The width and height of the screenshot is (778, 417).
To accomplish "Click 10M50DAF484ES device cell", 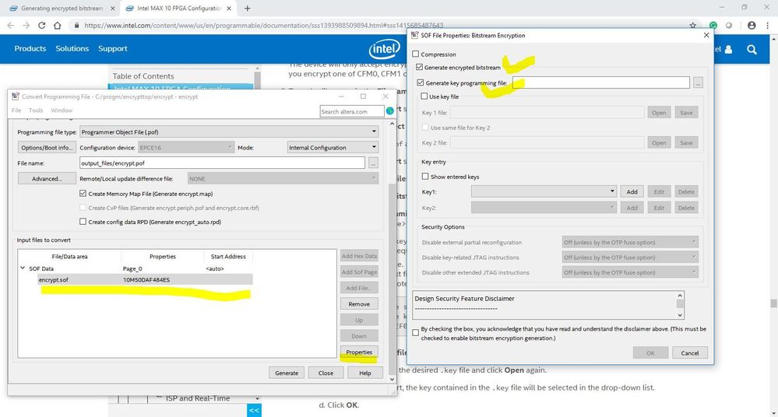I will tap(146, 279).
